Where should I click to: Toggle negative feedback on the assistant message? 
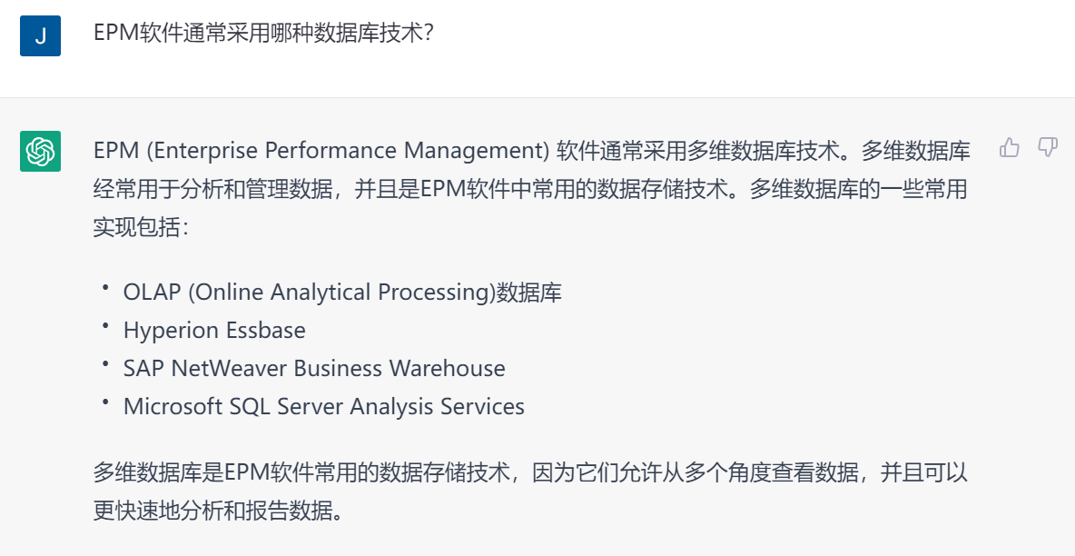click(1049, 147)
